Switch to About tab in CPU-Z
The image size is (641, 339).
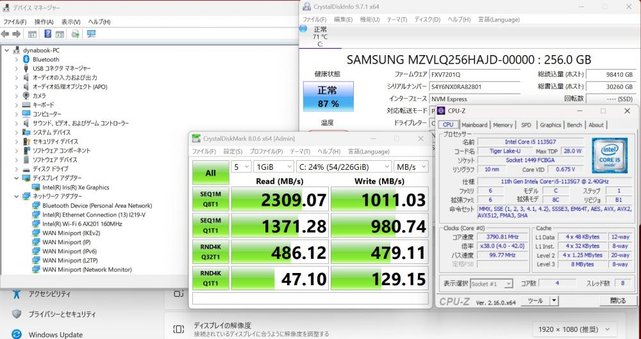pos(596,125)
